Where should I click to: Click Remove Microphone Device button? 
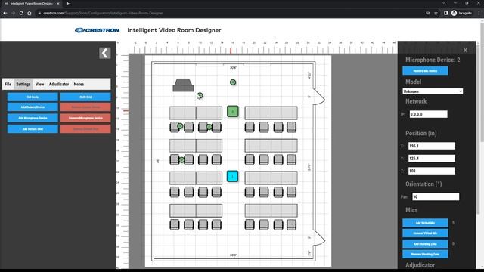[x=85, y=118]
